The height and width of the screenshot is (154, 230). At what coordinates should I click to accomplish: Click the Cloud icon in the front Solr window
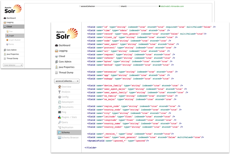[56, 56]
